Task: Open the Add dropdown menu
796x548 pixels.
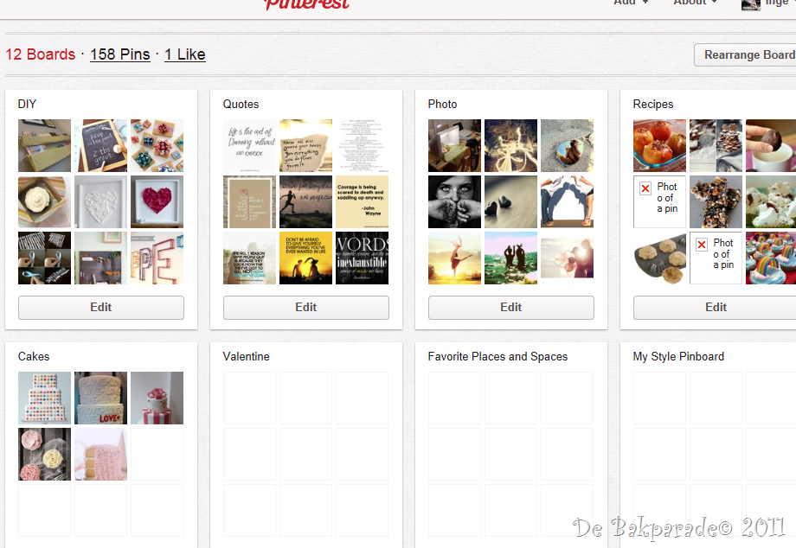Action: [x=631, y=3]
